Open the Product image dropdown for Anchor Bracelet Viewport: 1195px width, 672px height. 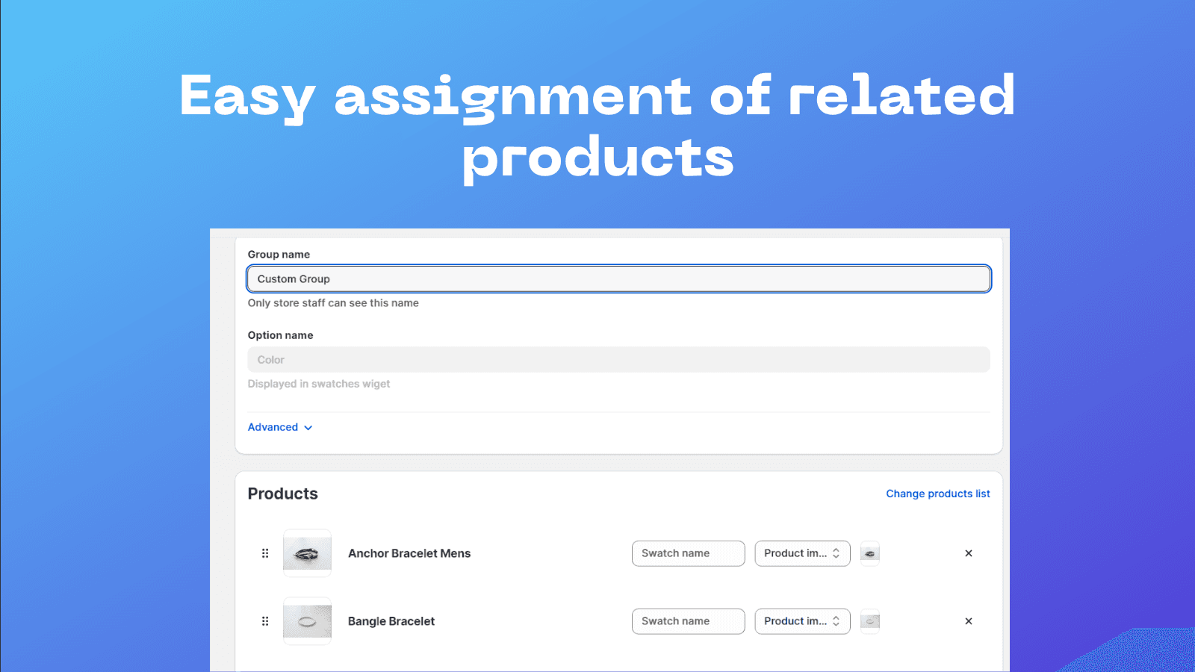point(802,553)
